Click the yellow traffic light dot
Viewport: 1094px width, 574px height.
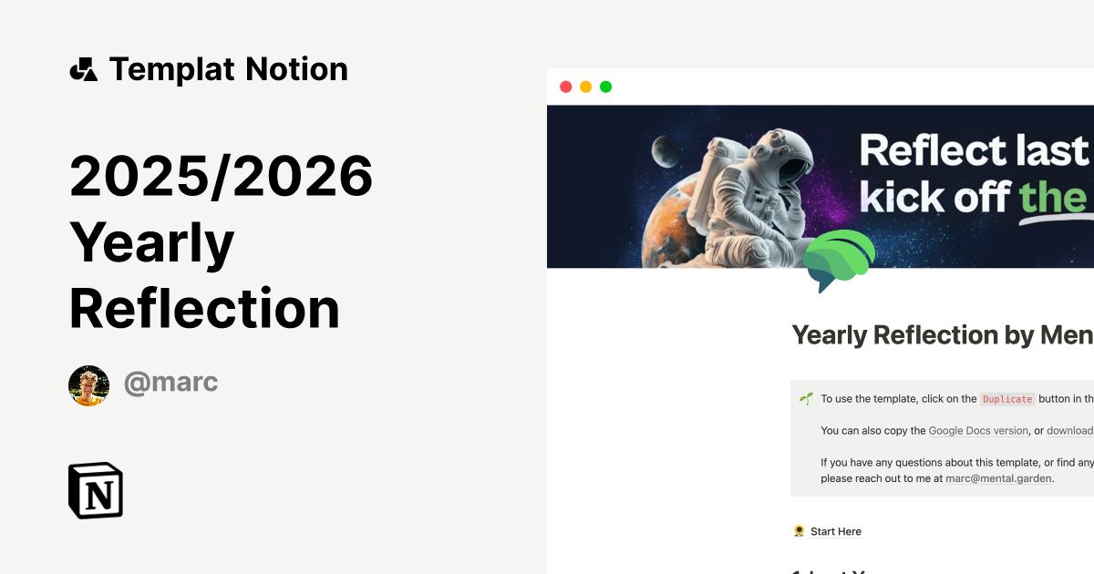[585, 87]
